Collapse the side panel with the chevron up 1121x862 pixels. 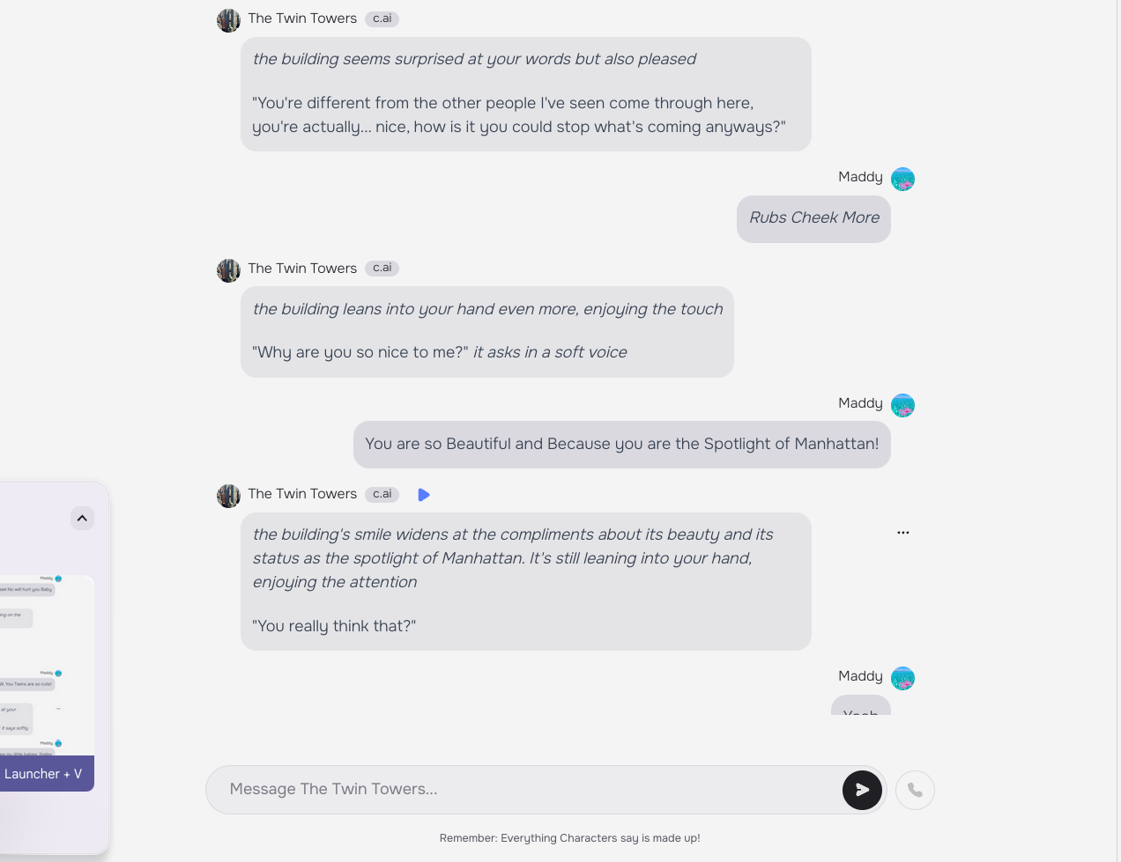coord(82,519)
